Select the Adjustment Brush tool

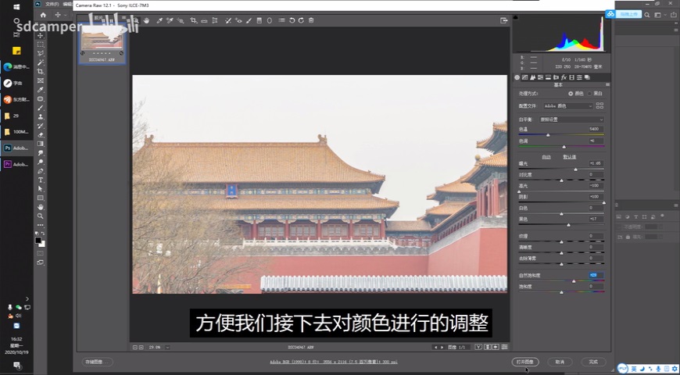coord(249,20)
